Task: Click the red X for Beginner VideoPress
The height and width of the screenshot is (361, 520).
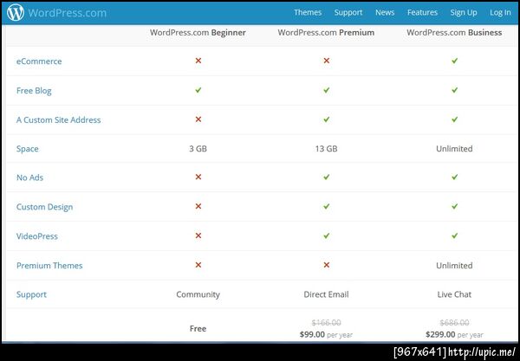Action: coord(198,235)
